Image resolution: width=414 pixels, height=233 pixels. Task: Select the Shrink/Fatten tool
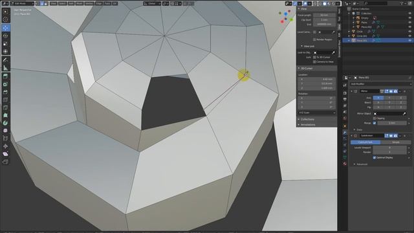[x=6, y=146]
